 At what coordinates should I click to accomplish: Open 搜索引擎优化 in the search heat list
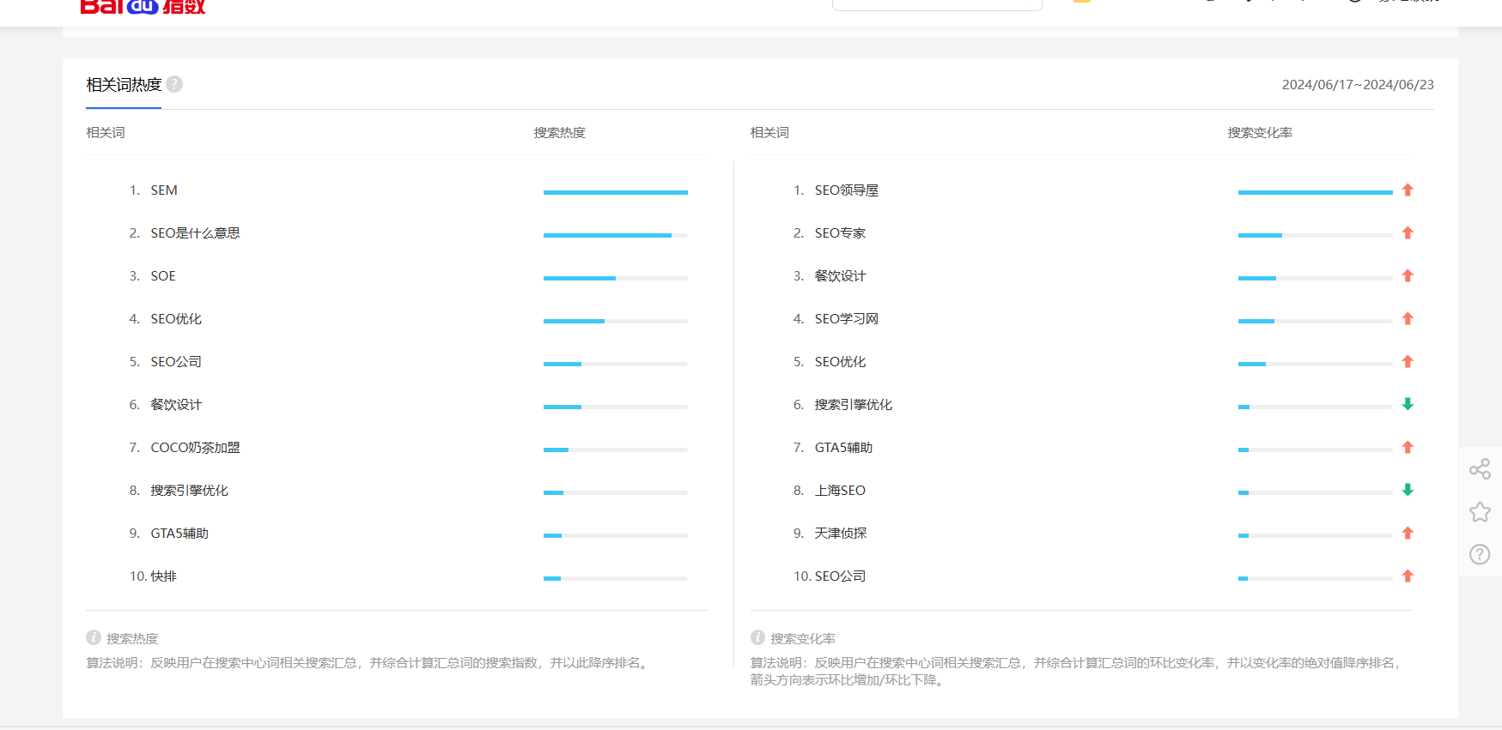[189, 491]
